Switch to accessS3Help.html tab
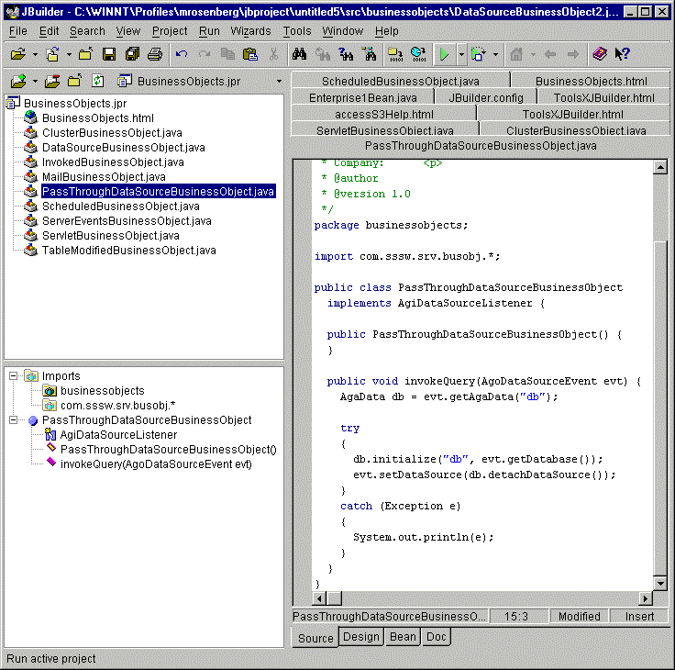This screenshot has width=675, height=670. pos(384,114)
